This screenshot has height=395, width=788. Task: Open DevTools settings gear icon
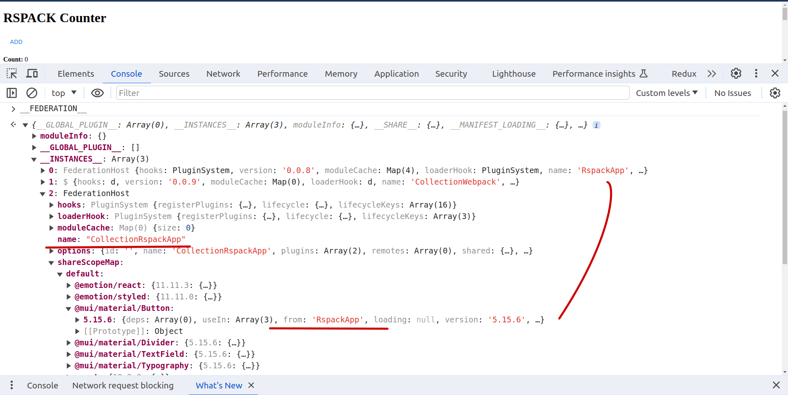click(736, 74)
